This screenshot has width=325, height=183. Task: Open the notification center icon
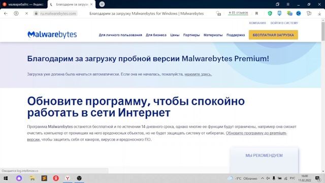point(317,178)
